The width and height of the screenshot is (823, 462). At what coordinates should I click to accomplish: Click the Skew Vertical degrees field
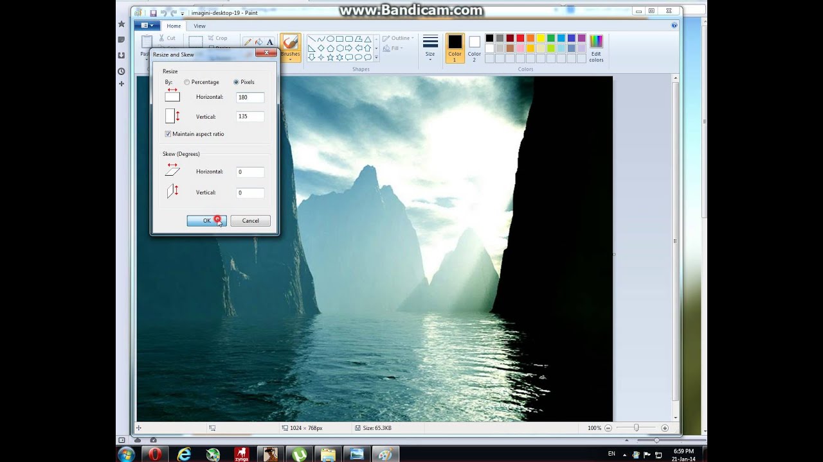coord(250,193)
